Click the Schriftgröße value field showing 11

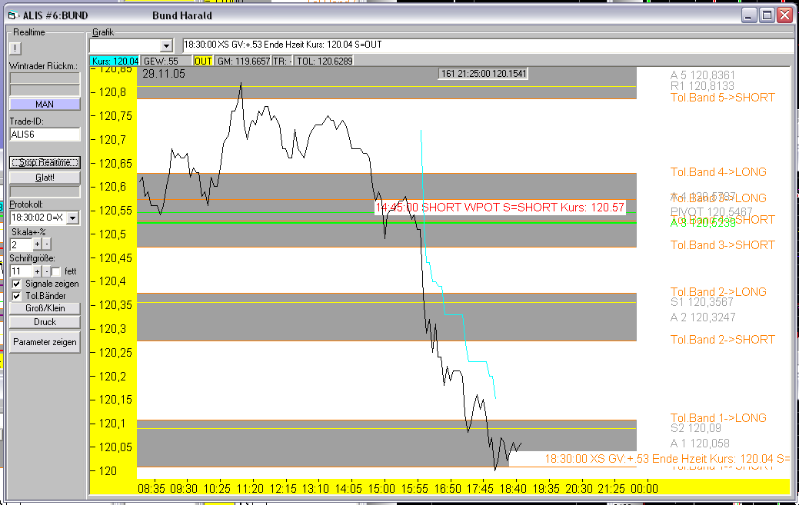pyautogui.click(x=21, y=271)
